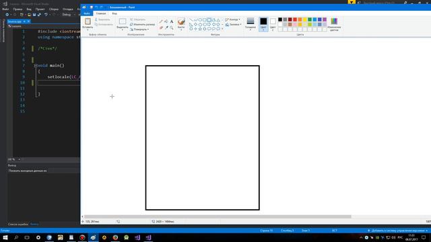The width and height of the screenshot is (431, 242).
Task: Select the Fill with color bucket tool
Action: tap(166, 22)
